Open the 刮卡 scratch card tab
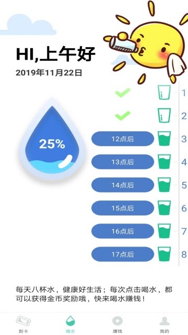This screenshot has width=188, height=335. pyautogui.click(x=23, y=325)
